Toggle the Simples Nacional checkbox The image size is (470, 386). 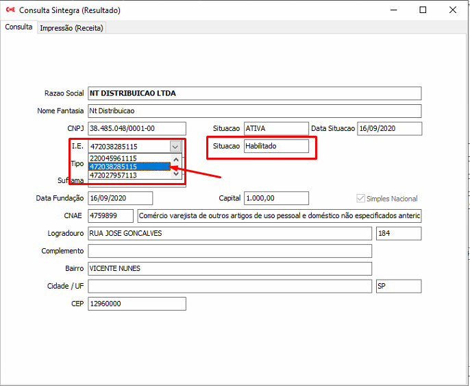(x=360, y=199)
